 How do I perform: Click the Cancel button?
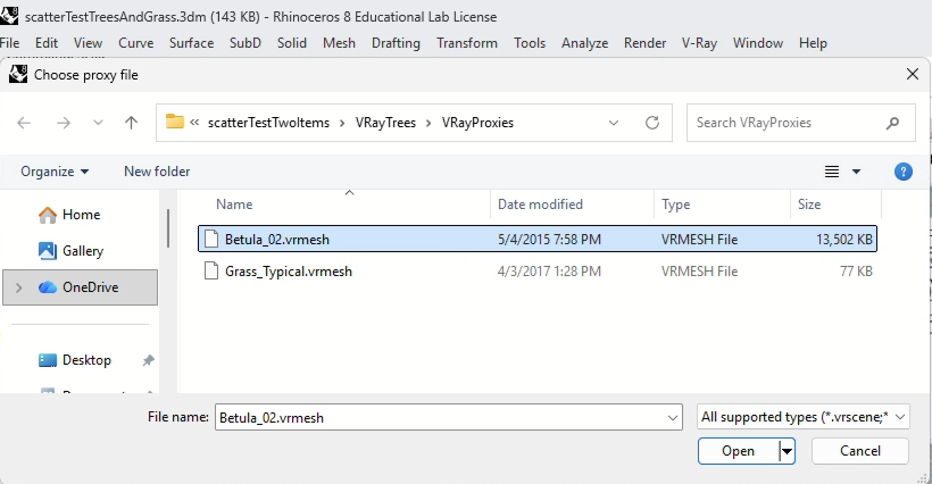860,451
